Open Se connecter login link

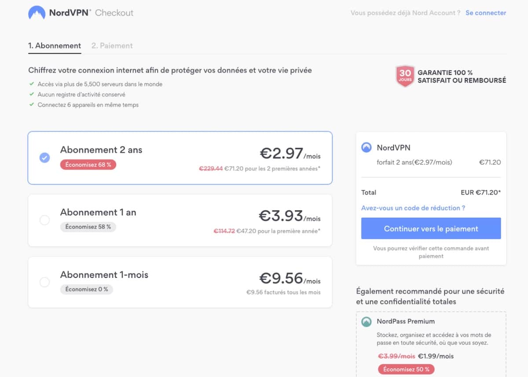(x=486, y=13)
